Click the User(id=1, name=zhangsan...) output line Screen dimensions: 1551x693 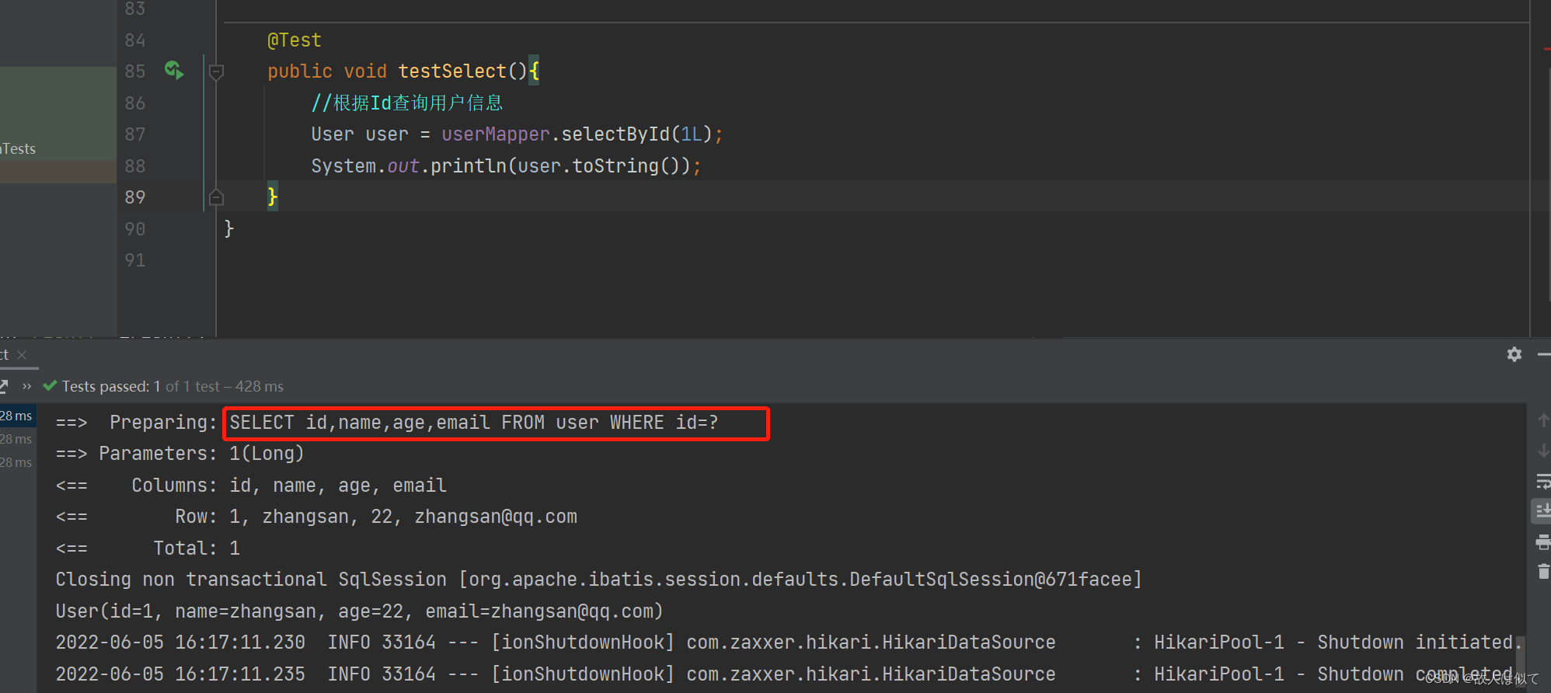pyautogui.click(x=359, y=611)
